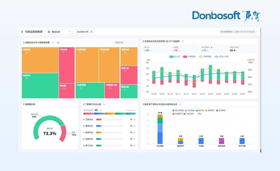Click the 26-01 red bar in trend chart

[x=194, y=84]
